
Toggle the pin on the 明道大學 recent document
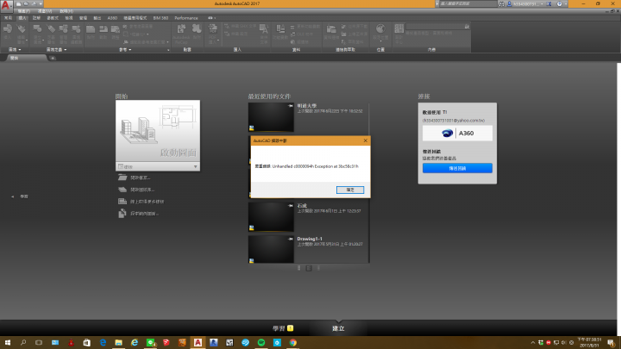point(291,106)
